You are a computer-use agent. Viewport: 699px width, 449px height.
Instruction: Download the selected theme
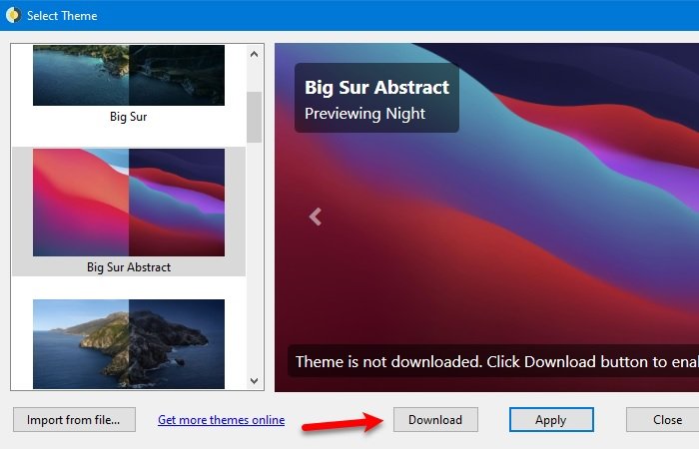click(435, 420)
